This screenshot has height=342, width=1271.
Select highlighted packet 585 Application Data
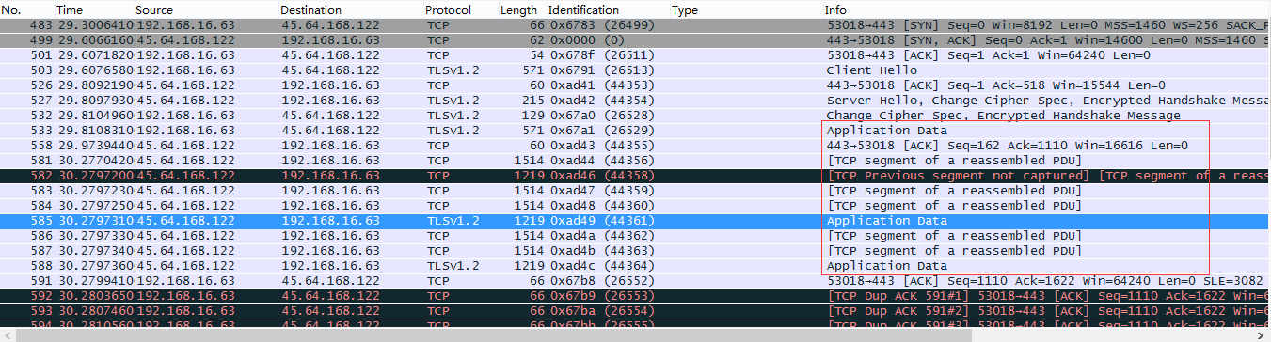[x=635, y=221]
